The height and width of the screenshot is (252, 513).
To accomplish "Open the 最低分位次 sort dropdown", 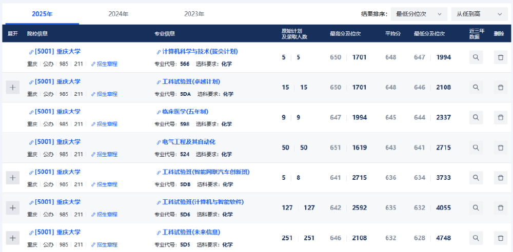I will pos(419,14).
